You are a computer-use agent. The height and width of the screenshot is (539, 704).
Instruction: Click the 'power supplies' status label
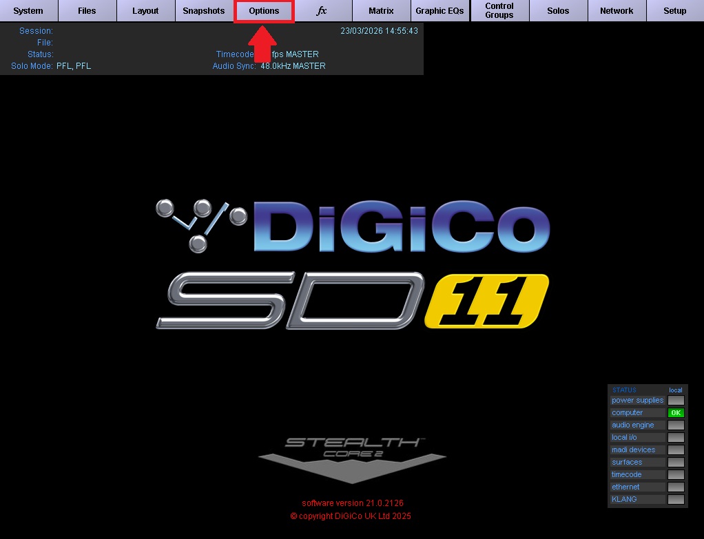click(637, 401)
